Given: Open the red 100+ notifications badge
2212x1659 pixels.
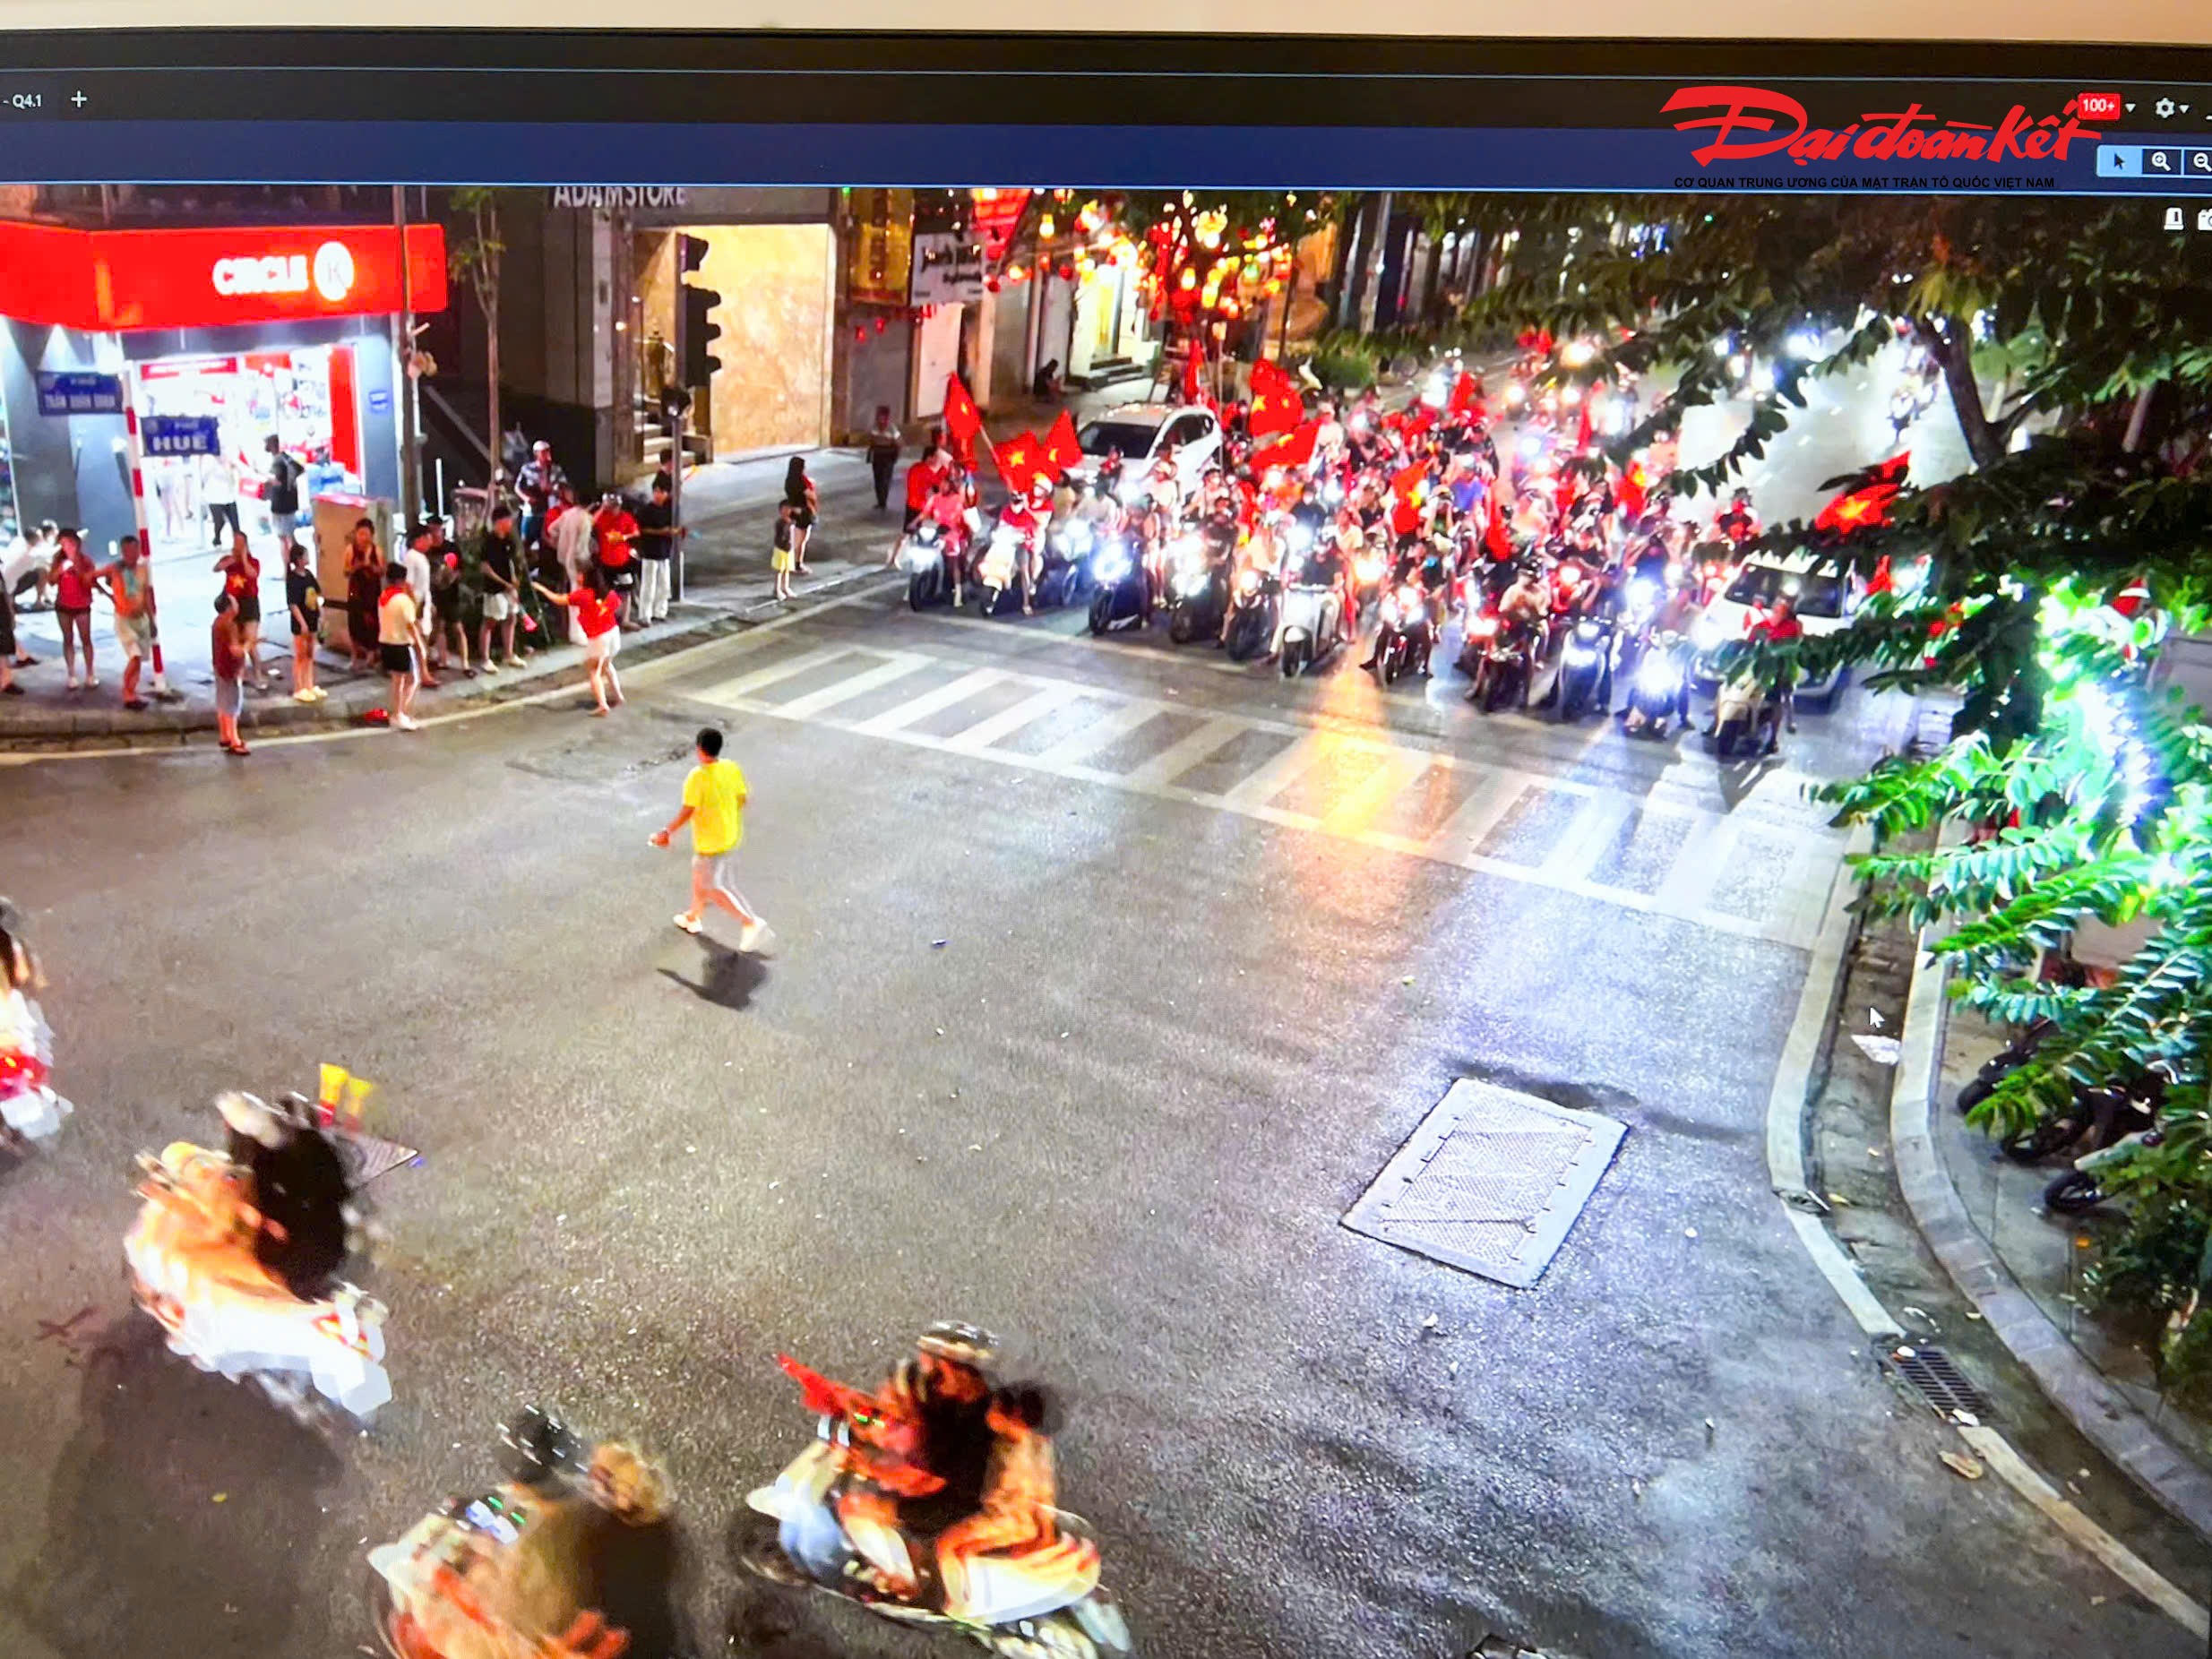Looking at the screenshot, I should (x=2097, y=106).
